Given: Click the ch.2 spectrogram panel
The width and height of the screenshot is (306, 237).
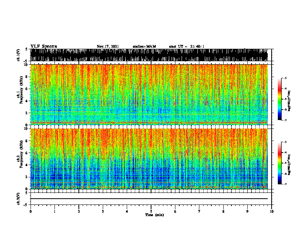Looking at the screenshot, I should click(149, 159).
